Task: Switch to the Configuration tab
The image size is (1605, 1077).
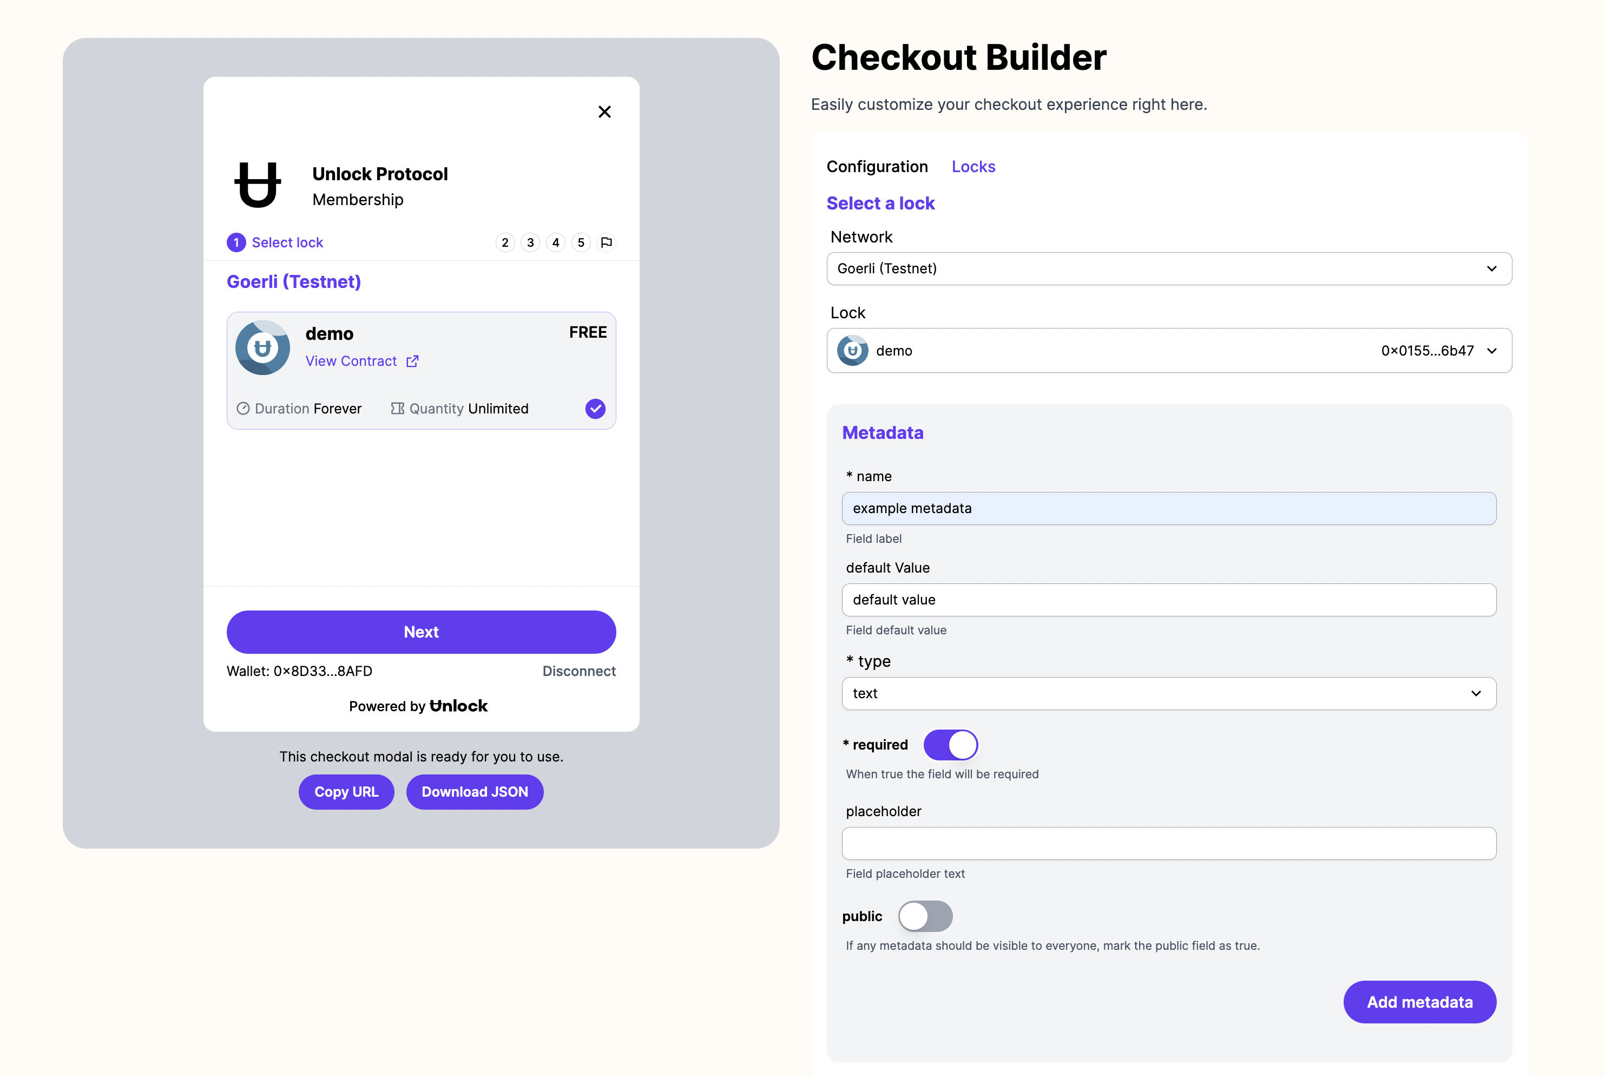Action: pyautogui.click(x=877, y=166)
